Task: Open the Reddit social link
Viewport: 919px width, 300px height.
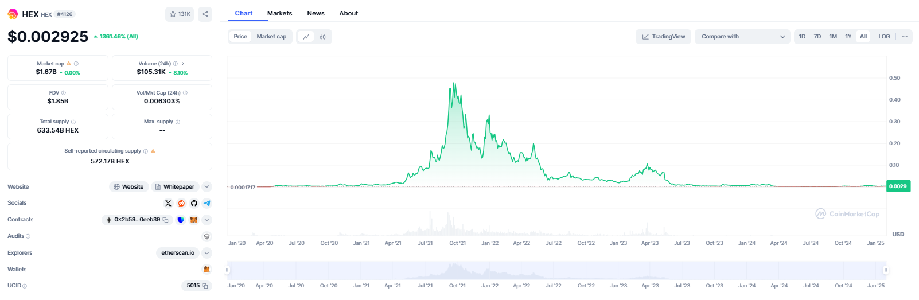Action: coord(181,203)
